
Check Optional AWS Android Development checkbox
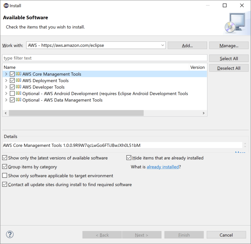12,94
